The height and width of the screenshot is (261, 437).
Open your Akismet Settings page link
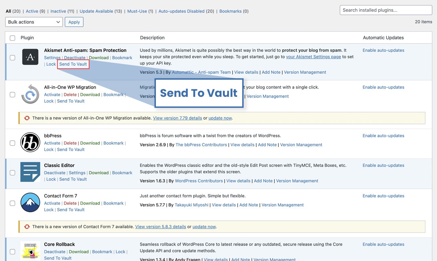(313, 57)
